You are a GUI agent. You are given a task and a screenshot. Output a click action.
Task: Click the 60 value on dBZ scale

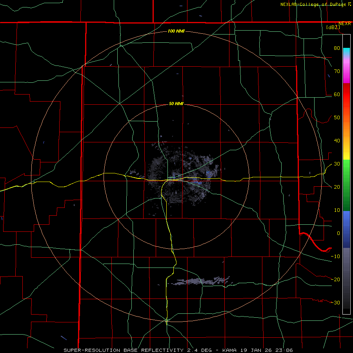pos(337,94)
